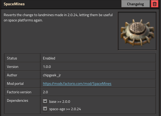Screen dimensions: 161x116
Task: Click the Status row label
Action: 12,58
